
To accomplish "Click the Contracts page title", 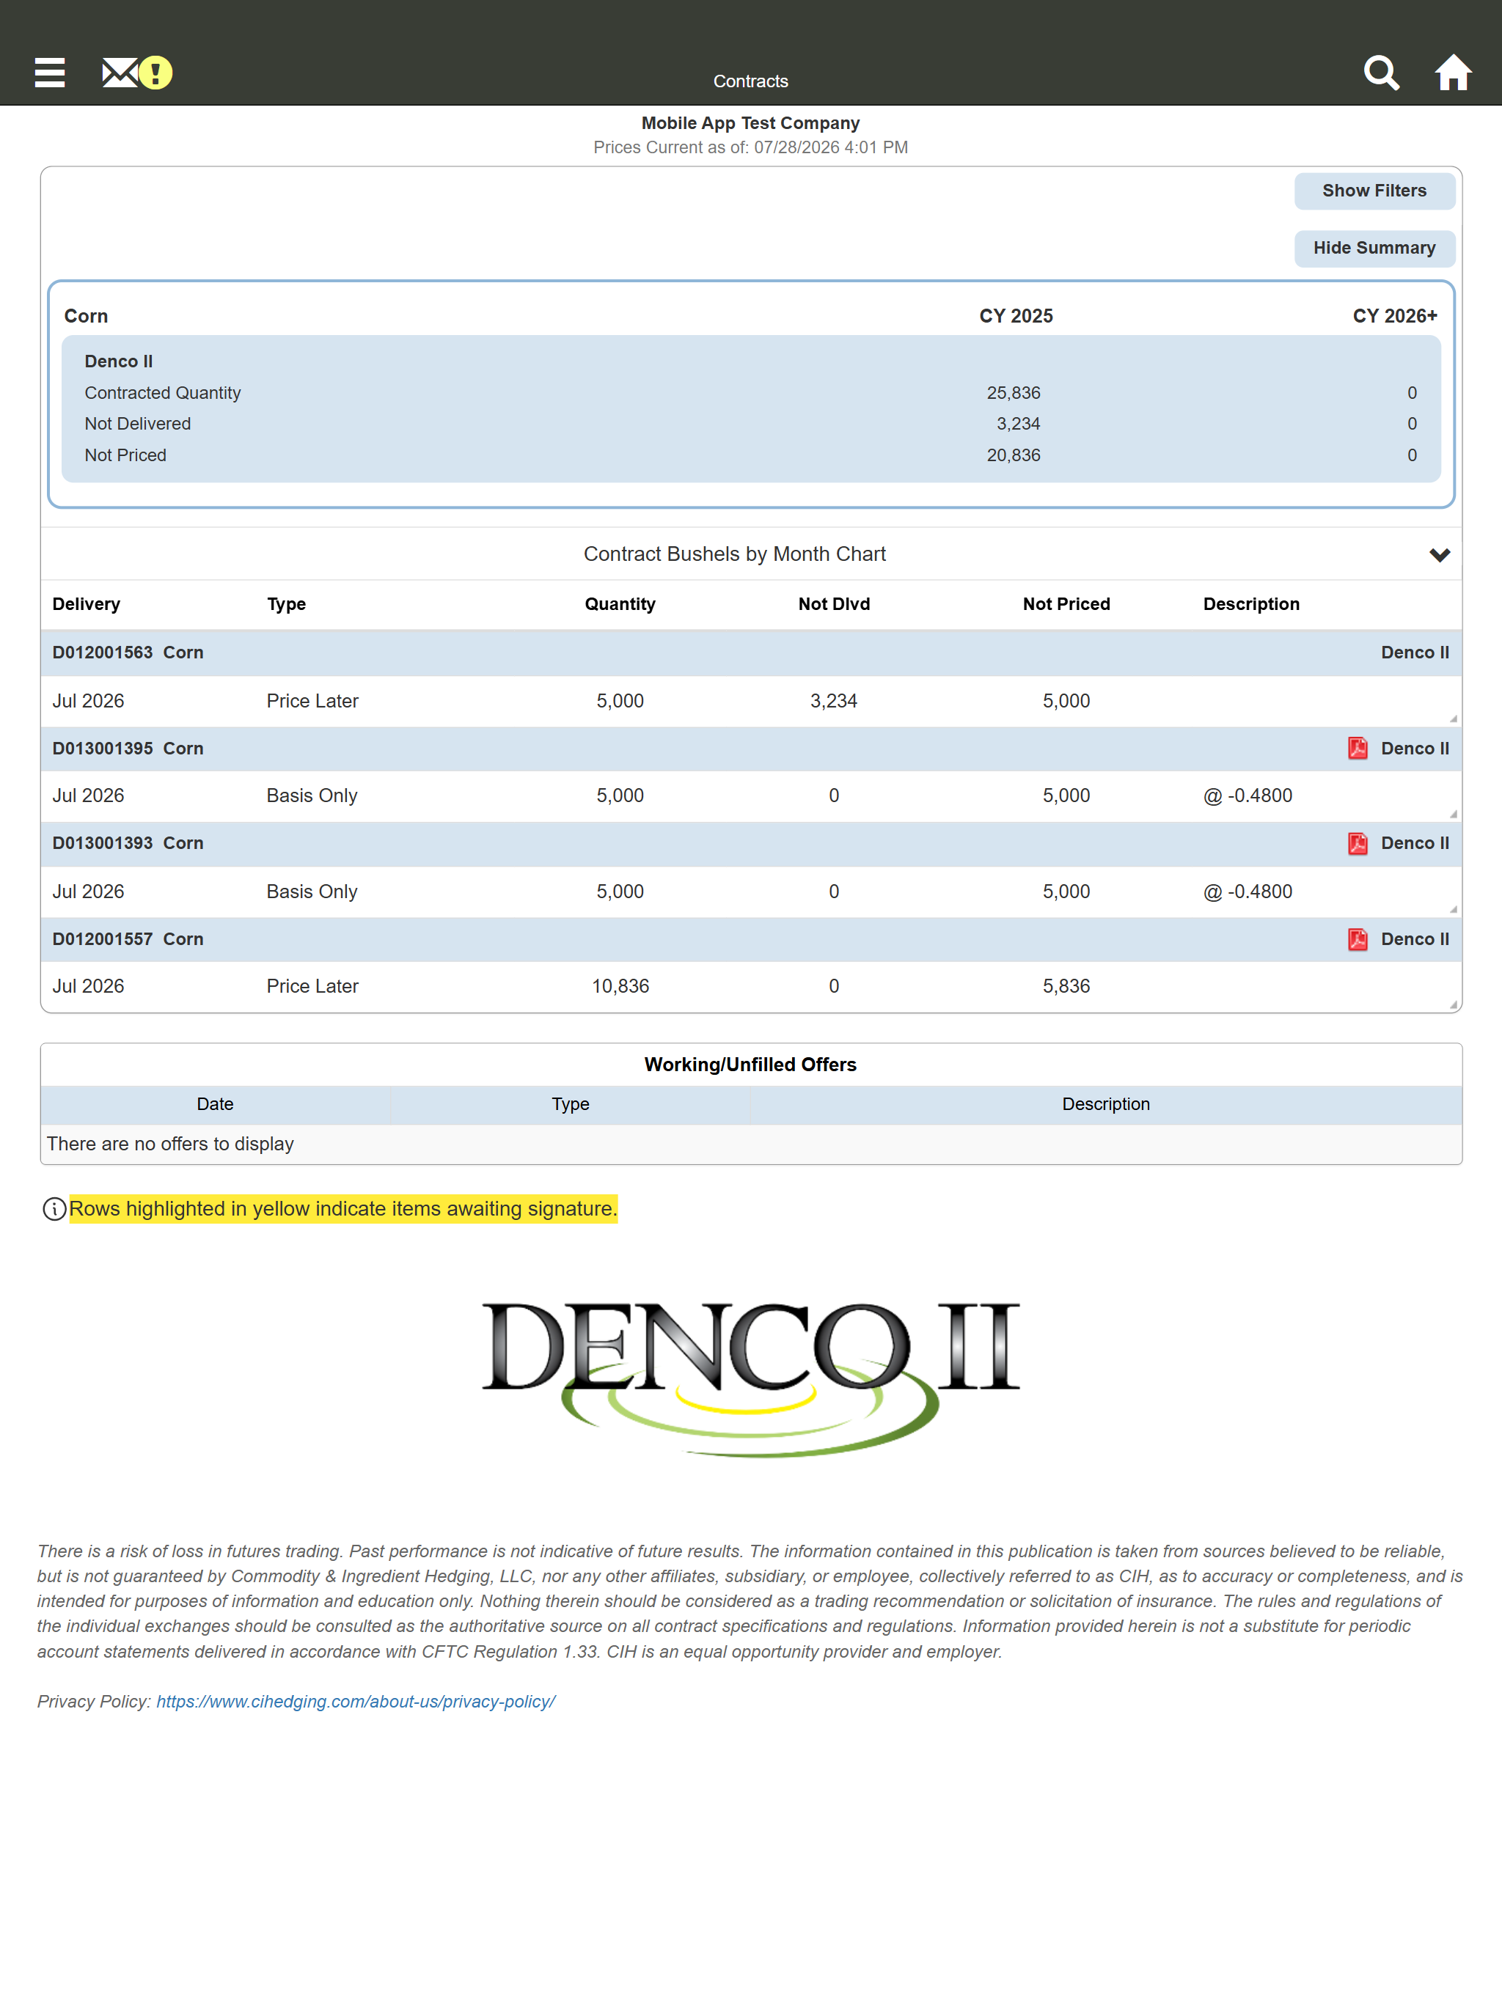I will click(751, 81).
